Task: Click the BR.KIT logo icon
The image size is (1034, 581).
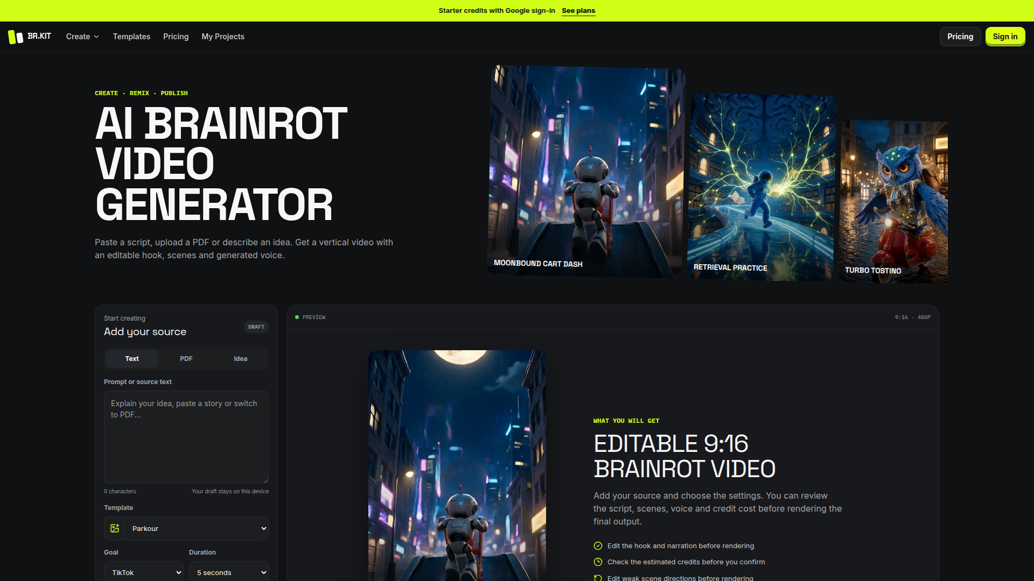Action: coord(16,37)
